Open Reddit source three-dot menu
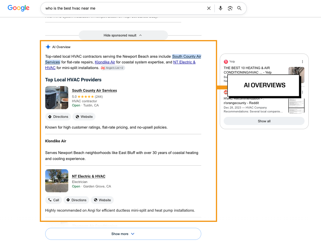Screen dimensions: 321x241 point(302,92)
